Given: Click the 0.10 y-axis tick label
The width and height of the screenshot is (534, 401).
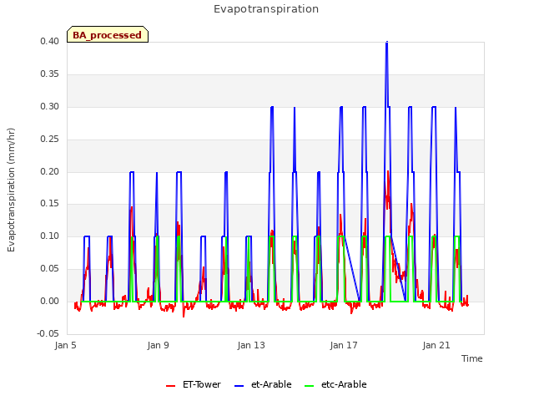Looking at the screenshot, I should (x=50, y=236).
